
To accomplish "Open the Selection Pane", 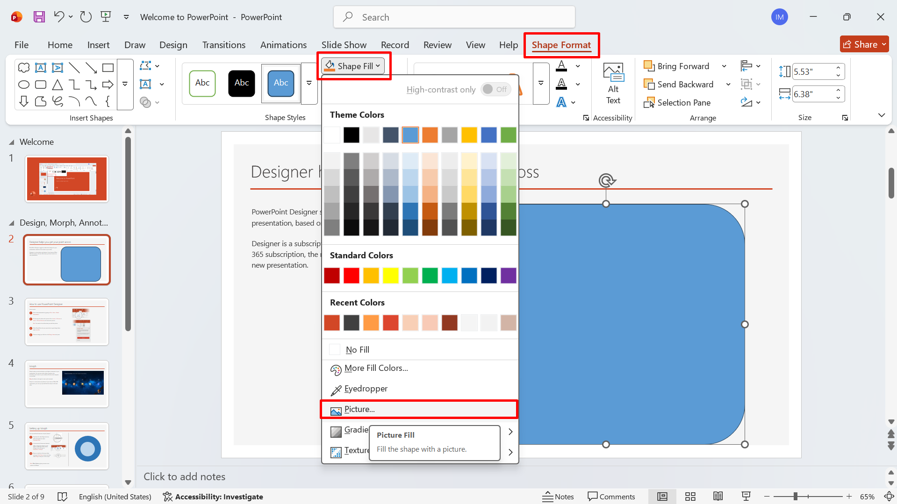I will pyautogui.click(x=677, y=103).
